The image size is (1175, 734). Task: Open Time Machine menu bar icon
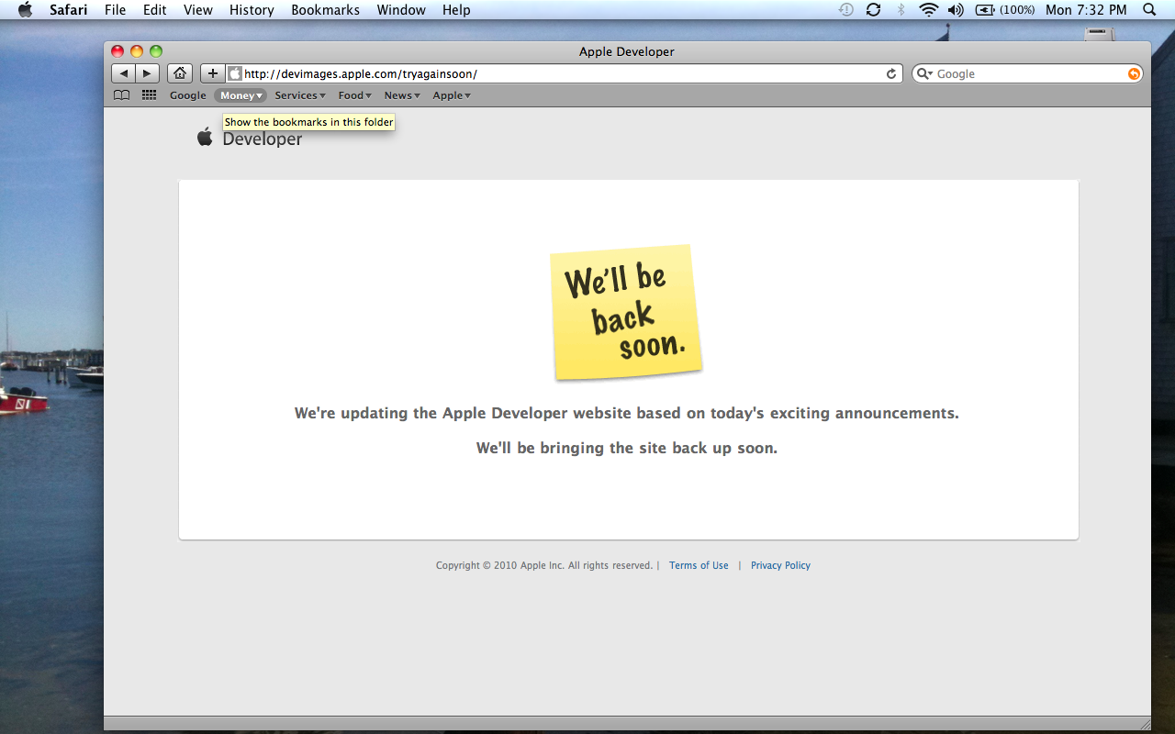pyautogui.click(x=845, y=9)
